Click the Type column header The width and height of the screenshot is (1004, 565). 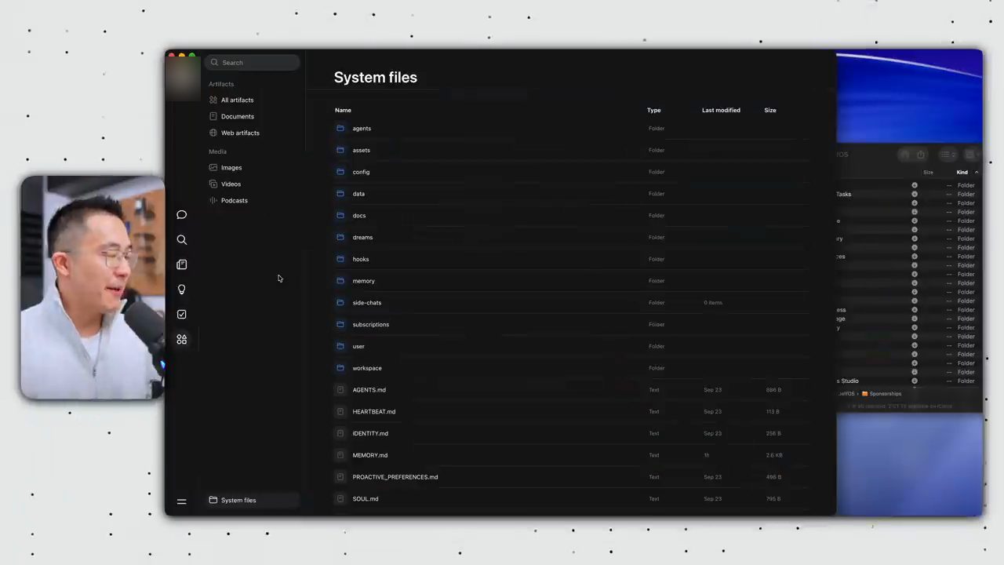click(x=653, y=110)
